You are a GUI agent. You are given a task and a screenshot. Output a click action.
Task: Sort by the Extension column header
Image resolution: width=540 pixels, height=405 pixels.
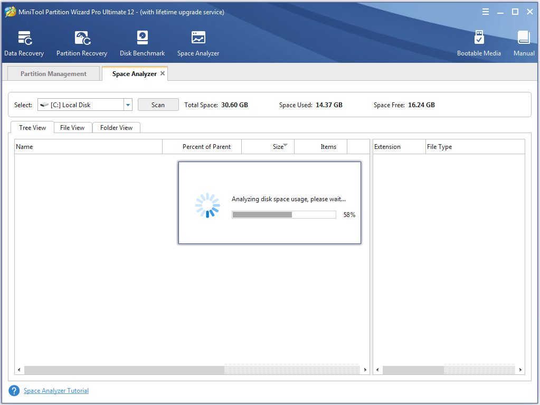(x=400, y=147)
